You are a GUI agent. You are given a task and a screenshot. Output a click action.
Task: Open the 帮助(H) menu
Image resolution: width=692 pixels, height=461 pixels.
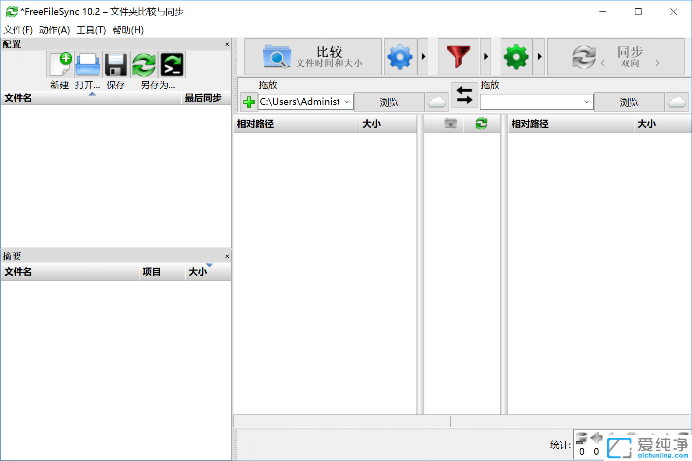tap(128, 30)
